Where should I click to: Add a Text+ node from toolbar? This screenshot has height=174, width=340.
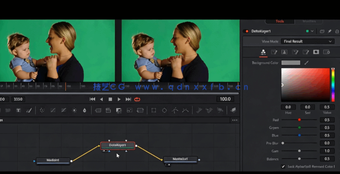click(x=18, y=110)
